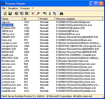
Task: Click the first window-view toolbar icon after save
Action: point(17,14)
